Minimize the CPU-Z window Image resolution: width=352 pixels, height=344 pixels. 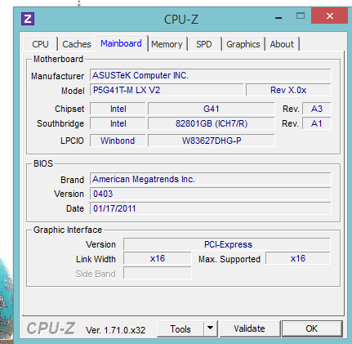tap(278, 17)
